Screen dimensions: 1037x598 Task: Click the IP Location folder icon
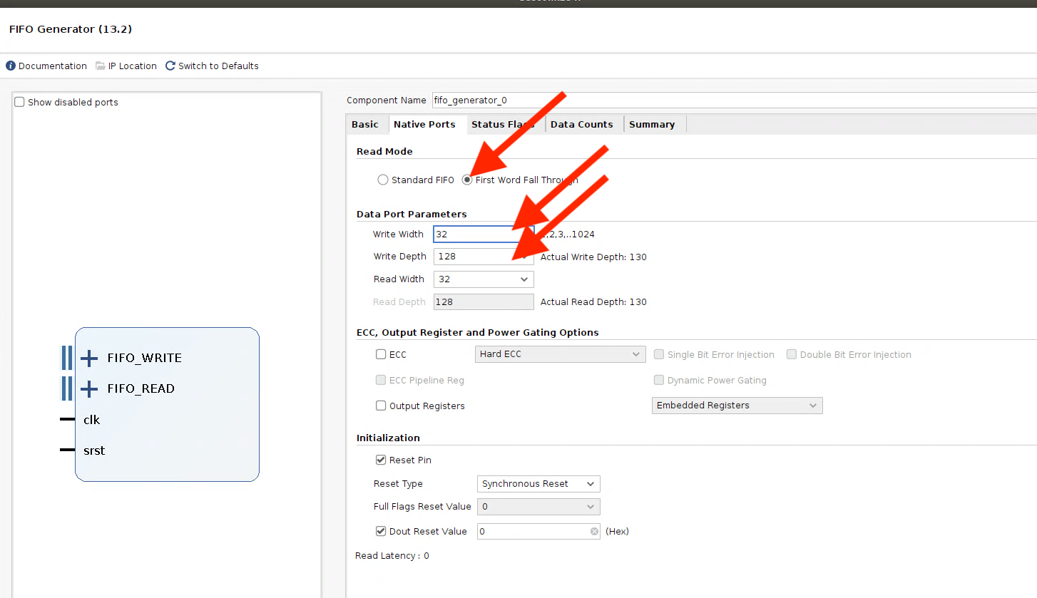[101, 66]
